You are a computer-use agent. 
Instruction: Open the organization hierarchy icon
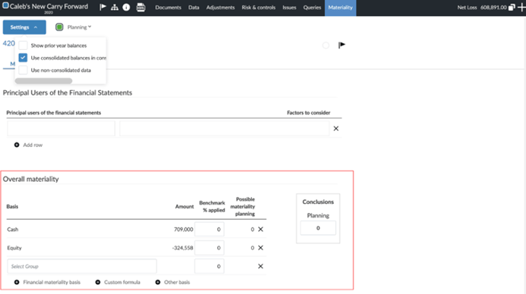pos(115,7)
